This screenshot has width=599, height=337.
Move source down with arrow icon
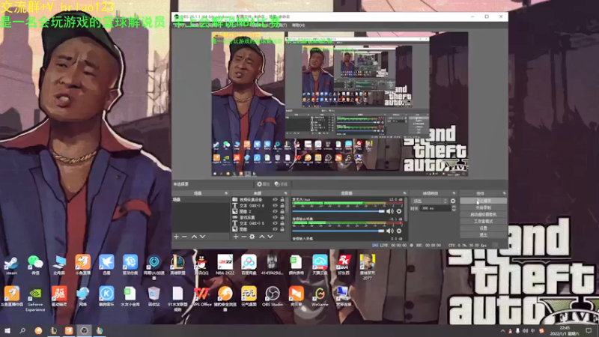pos(270,237)
